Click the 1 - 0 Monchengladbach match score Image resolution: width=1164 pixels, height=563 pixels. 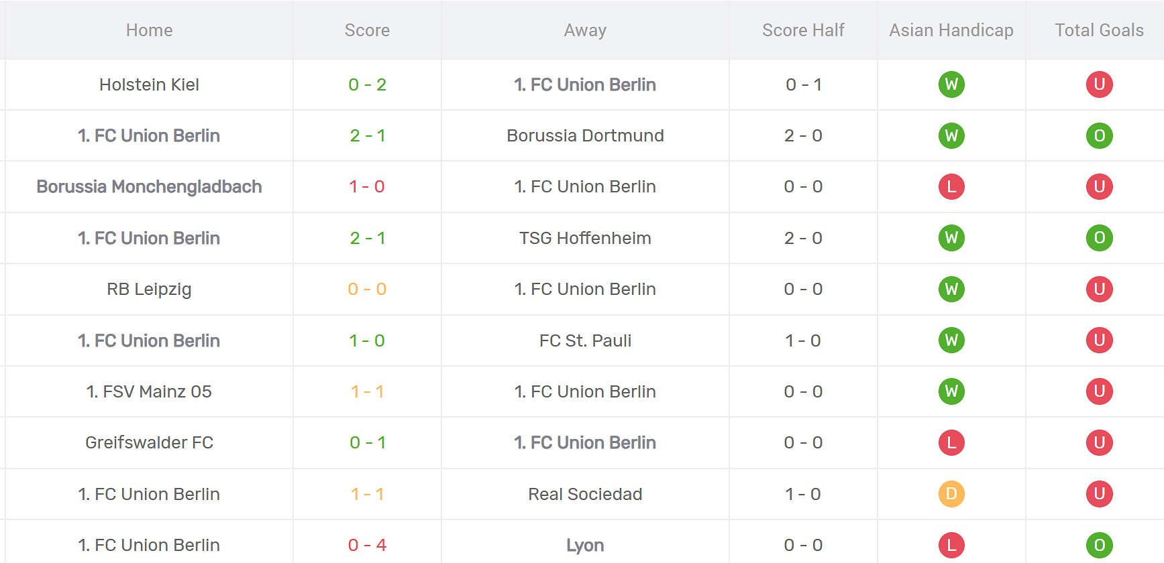click(367, 187)
